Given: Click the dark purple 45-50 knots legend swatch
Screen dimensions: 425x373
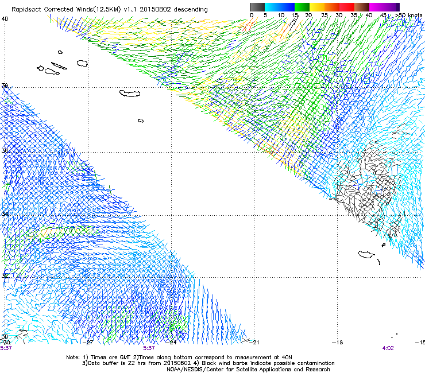Looking at the screenshot, I should coord(392,7).
